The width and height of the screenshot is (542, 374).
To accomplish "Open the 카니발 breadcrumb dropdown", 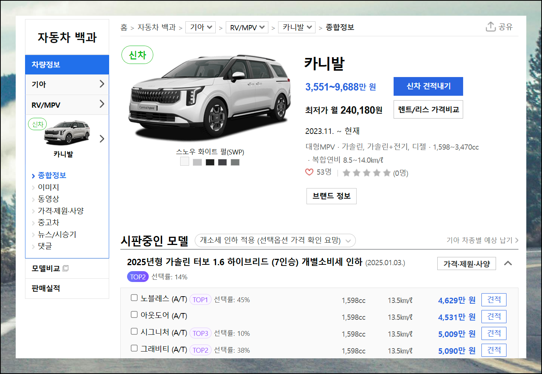I will (297, 27).
